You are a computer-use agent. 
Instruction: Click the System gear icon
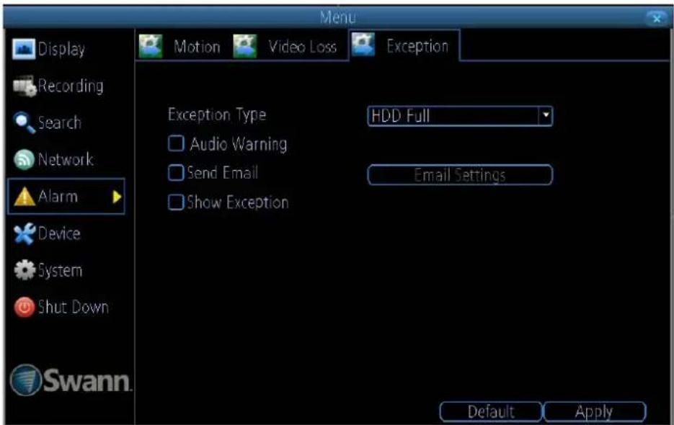point(25,270)
